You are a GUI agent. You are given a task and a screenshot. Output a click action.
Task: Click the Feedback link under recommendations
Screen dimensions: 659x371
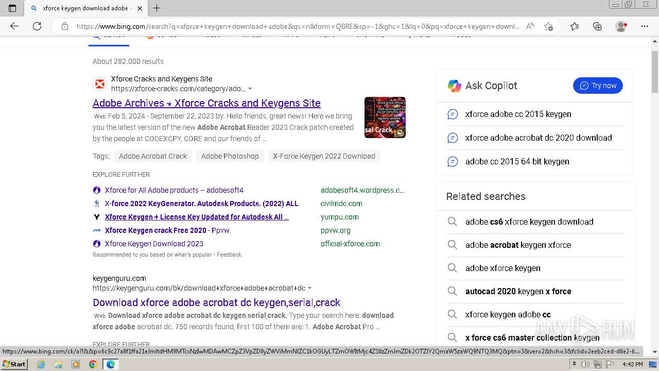(x=229, y=255)
